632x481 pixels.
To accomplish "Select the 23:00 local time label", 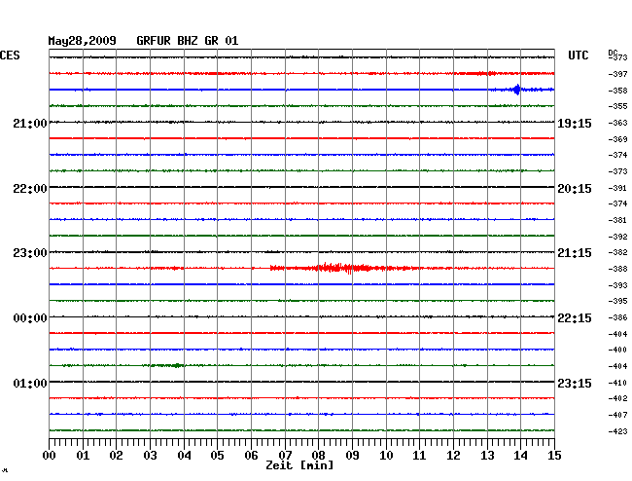I will pos(30,253).
